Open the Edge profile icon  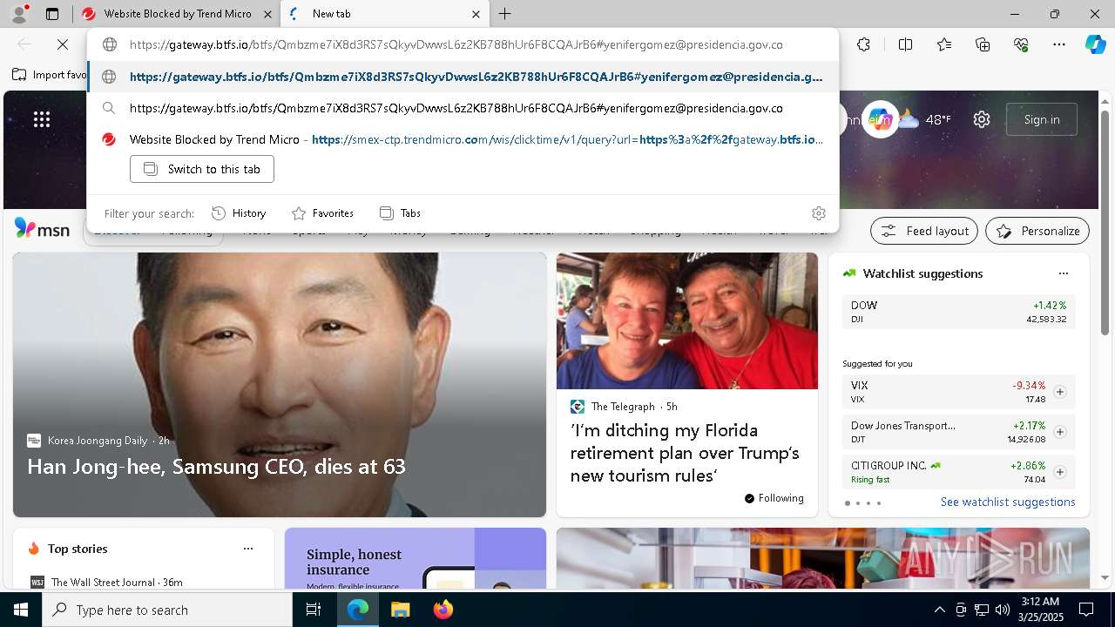pos(19,14)
